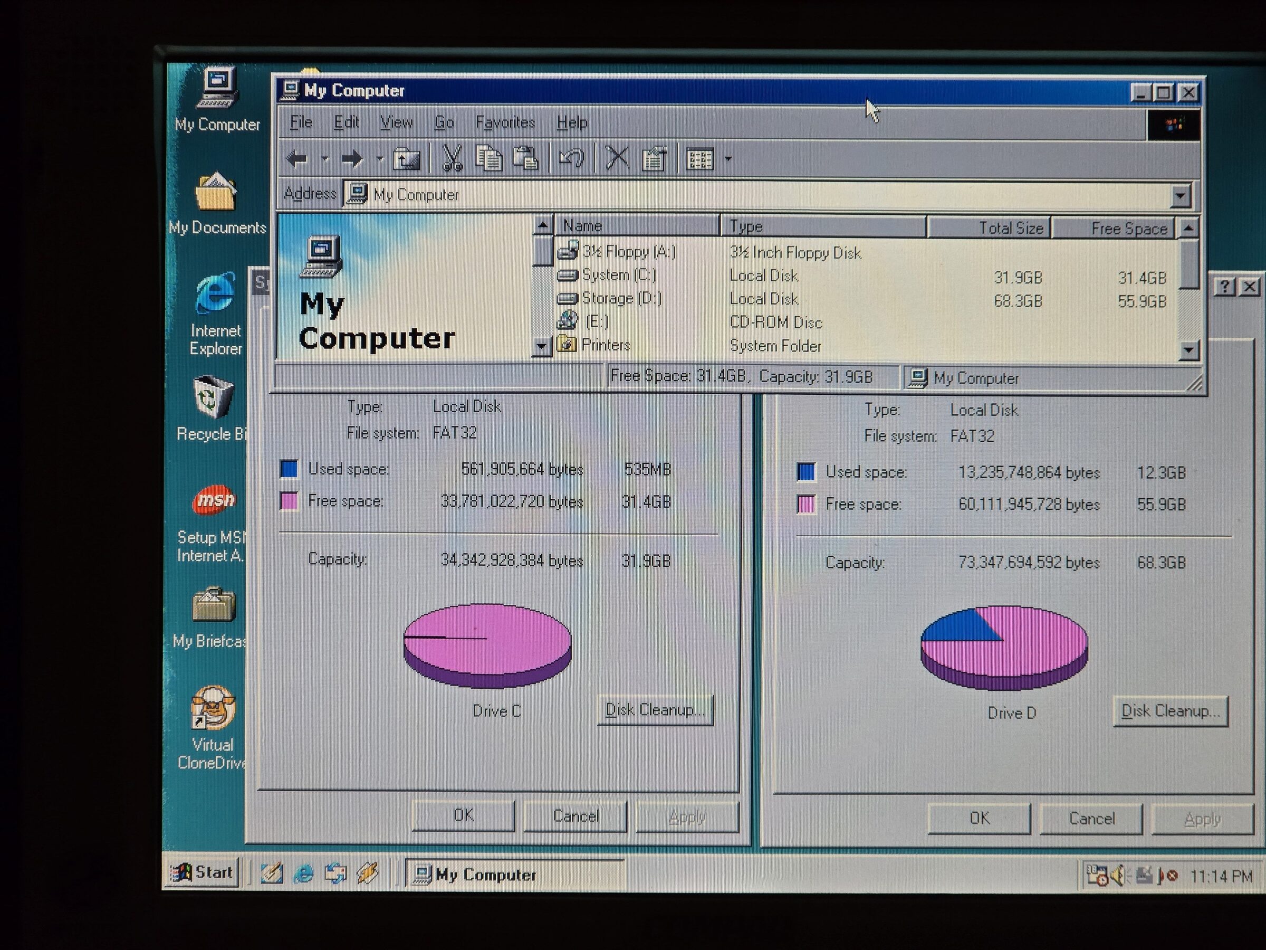The height and width of the screenshot is (950, 1266).
Task: Select Storage (D:) in file list
Action: 621,298
